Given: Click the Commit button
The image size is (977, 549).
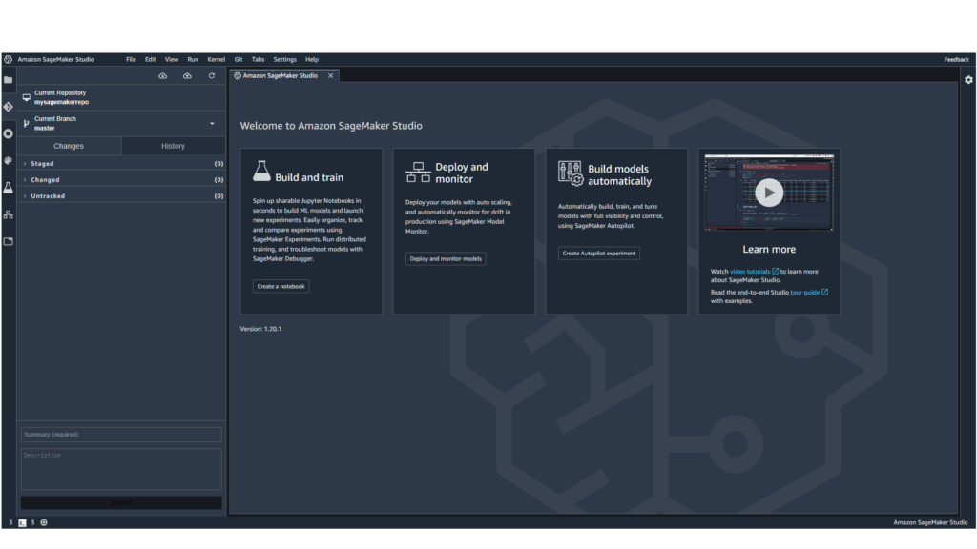Looking at the screenshot, I should click(x=121, y=502).
